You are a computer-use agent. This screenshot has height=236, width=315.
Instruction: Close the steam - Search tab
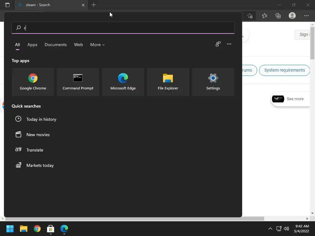[x=83, y=5]
